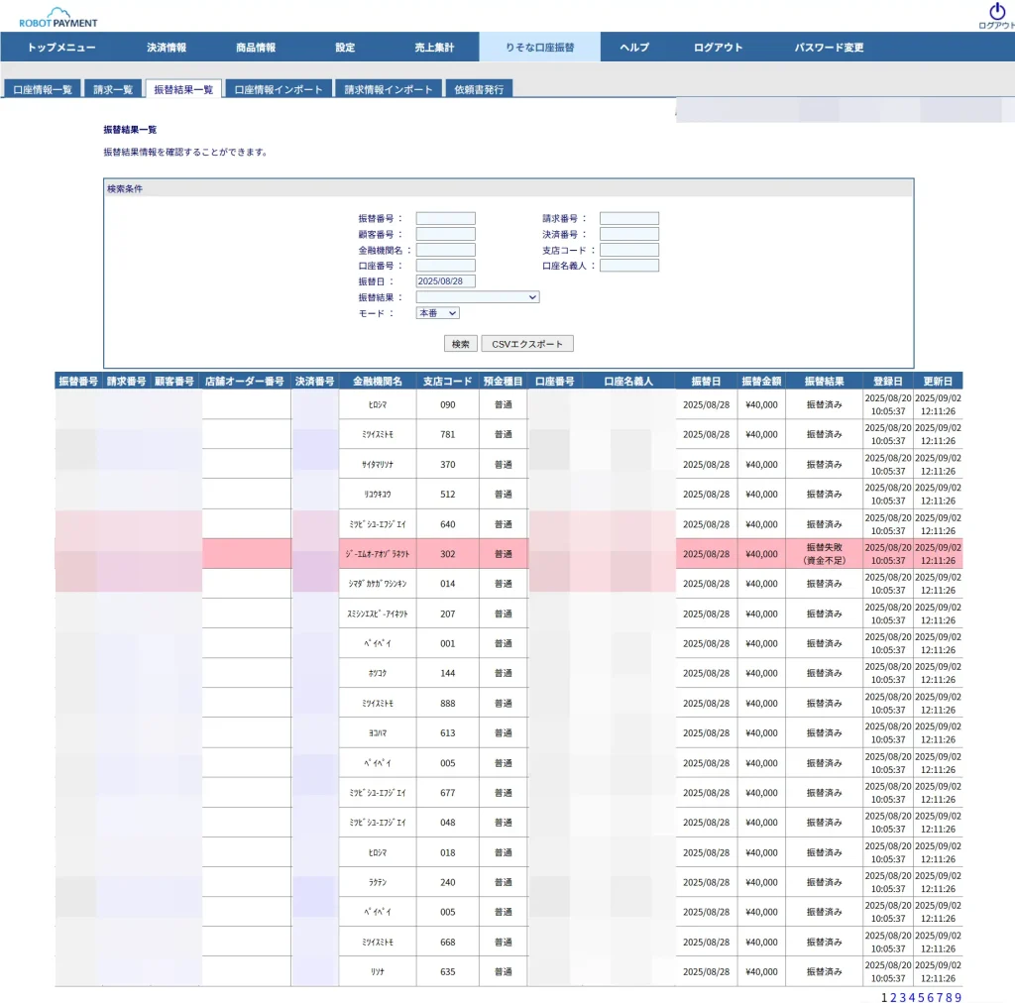The height and width of the screenshot is (1003, 1015).
Task: Click the CSVエクスポート button
Action: point(527,344)
